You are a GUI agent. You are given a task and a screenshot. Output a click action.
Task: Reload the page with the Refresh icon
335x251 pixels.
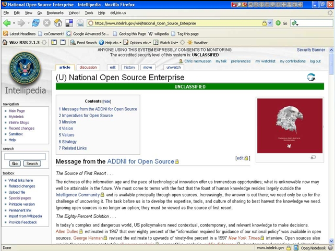coord(35,23)
